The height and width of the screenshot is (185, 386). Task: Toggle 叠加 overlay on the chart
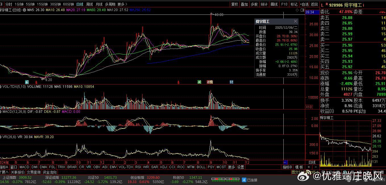pos(244,4)
